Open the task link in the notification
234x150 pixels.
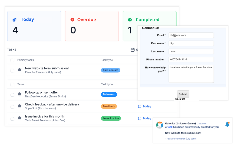pos(170,127)
